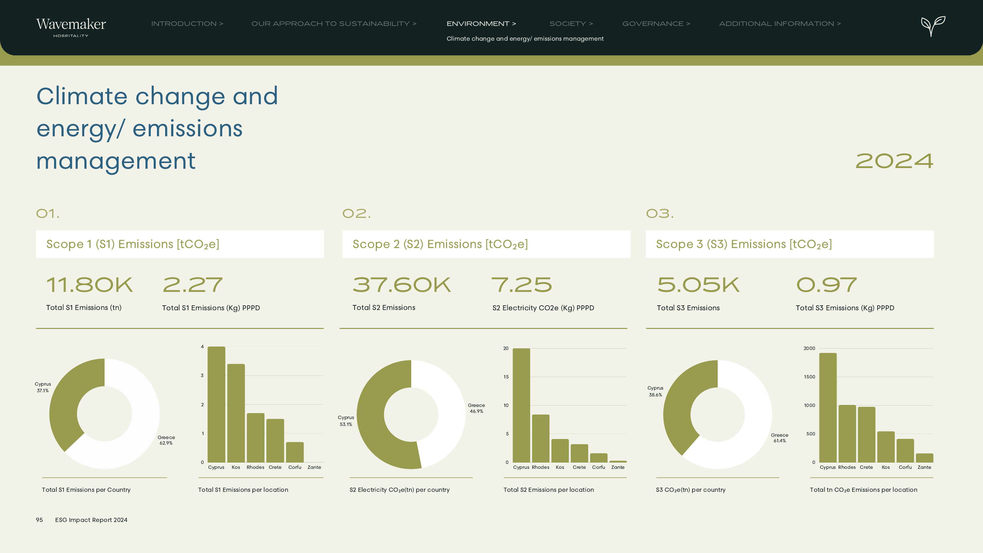Click the '01.' section number
The height and width of the screenshot is (553, 983).
[x=48, y=213]
